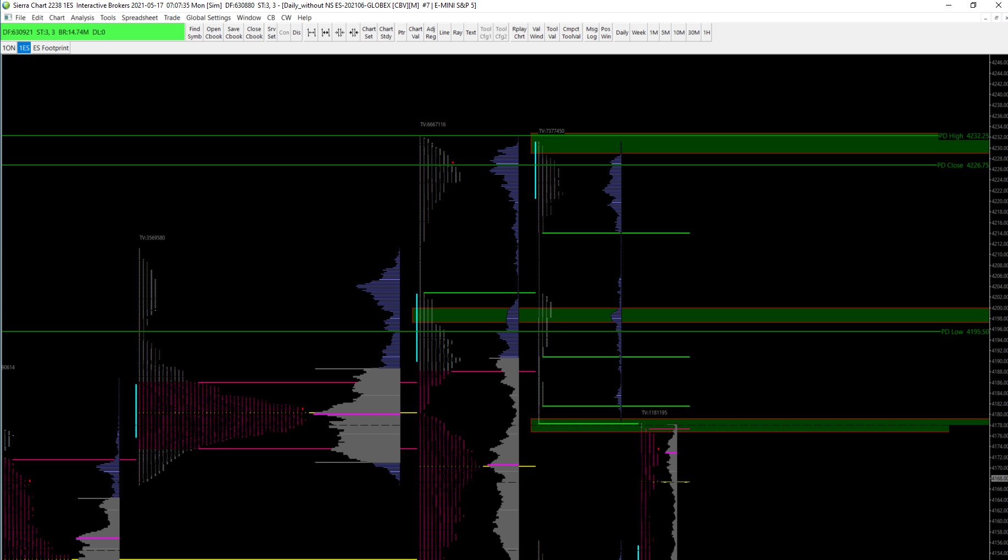Image resolution: width=1008 pixels, height=560 pixels.
Task: Set the chart to 10M timeframe
Action: click(679, 32)
